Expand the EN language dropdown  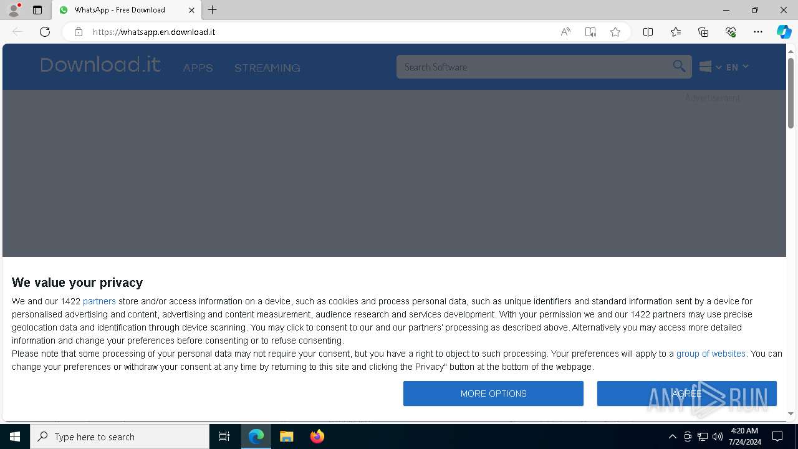[737, 67]
